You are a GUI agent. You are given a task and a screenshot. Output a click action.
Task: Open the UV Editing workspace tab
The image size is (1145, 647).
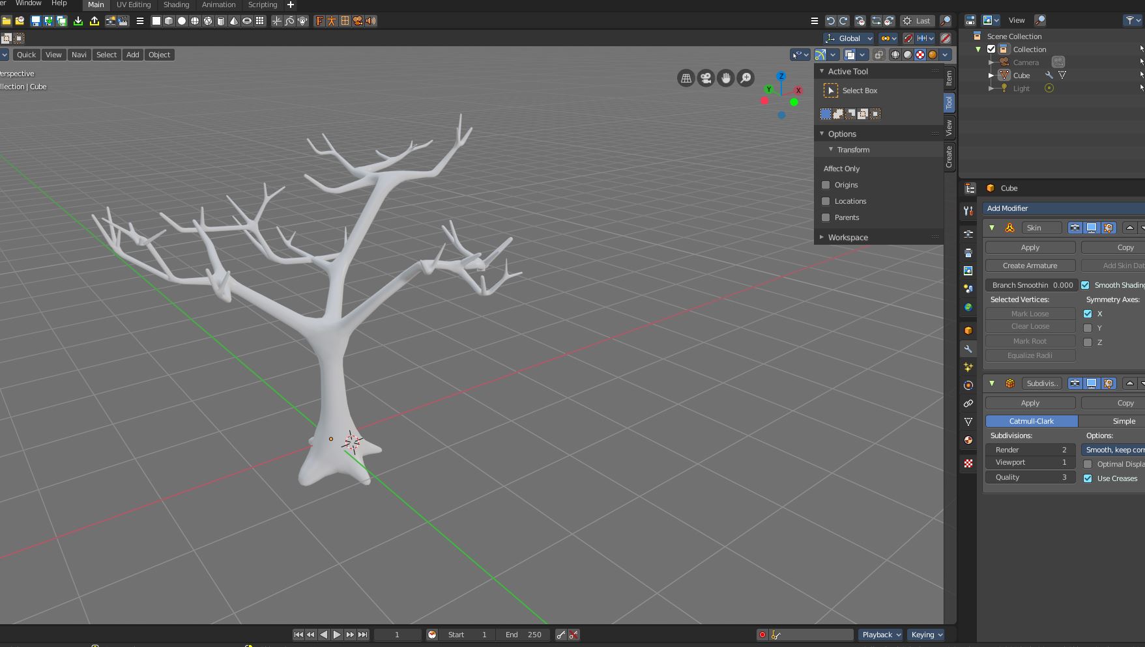(x=134, y=5)
